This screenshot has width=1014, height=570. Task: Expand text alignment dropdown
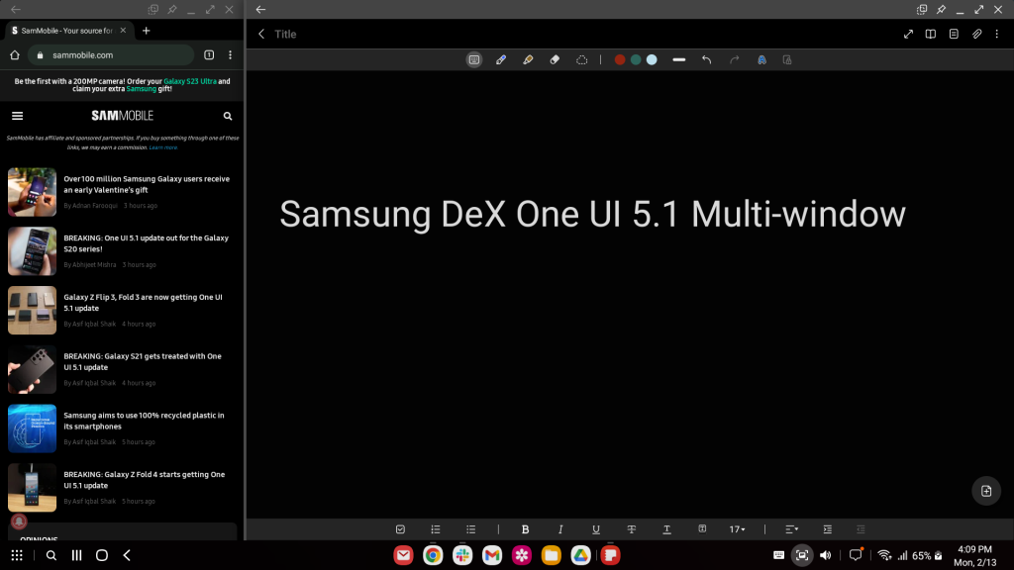coord(791,529)
